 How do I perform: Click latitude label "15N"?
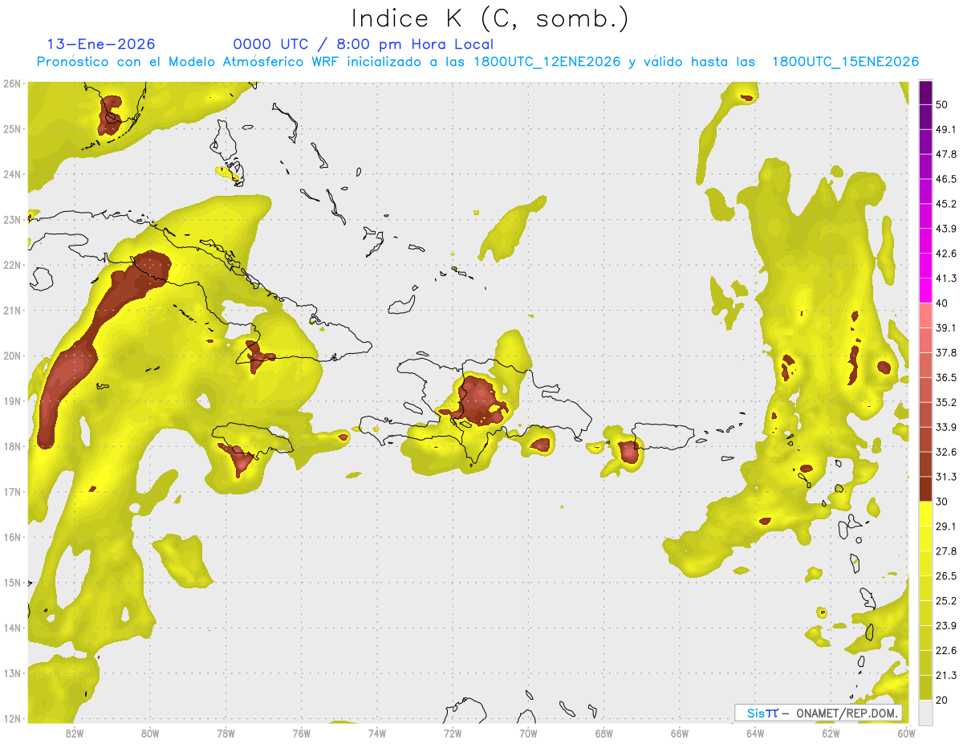12,583
